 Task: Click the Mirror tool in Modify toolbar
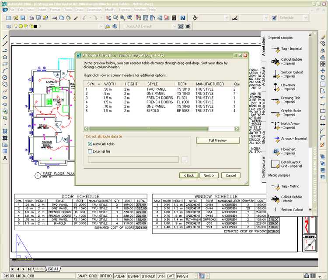coord(323,51)
